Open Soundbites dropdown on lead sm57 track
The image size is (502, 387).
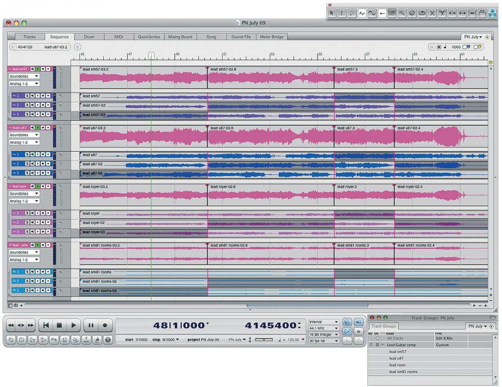(x=24, y=76)
